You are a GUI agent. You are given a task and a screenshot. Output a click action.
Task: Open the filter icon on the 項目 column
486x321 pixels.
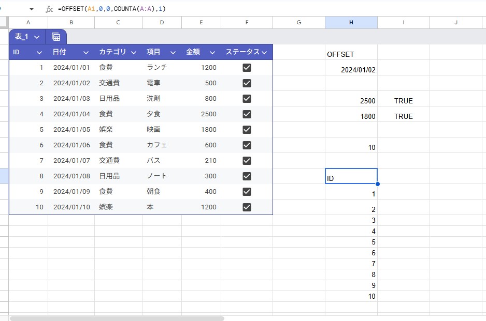pos(173,52)
